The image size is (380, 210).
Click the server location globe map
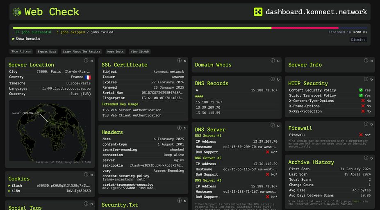pos(50,130)
